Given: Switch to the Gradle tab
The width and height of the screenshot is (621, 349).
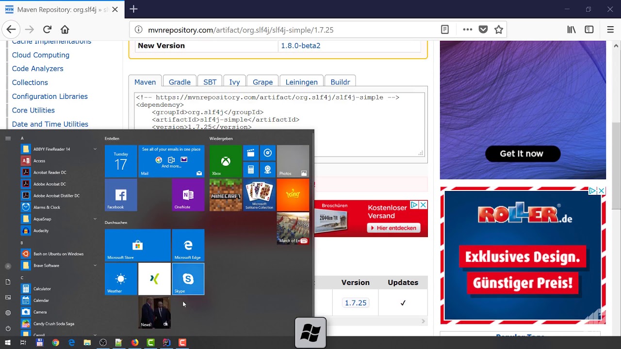Looking at the screenshot, I should pyautogui.click(x=180, y=82).
